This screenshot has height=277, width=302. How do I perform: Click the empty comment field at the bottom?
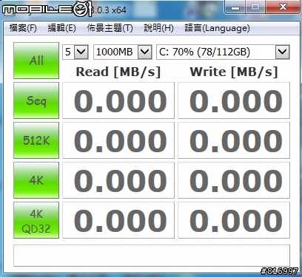pyautogui.click(x=152, y=256)
